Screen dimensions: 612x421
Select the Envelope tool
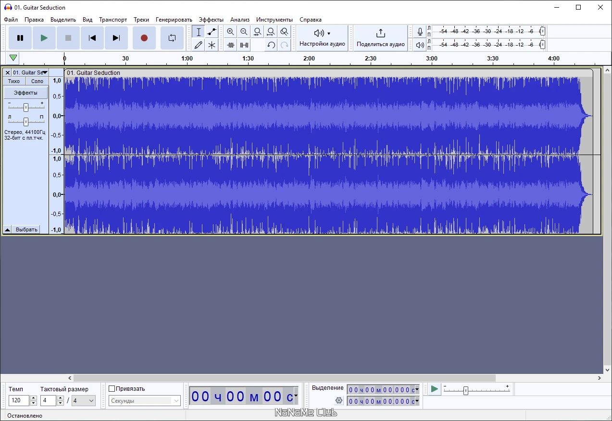[212, 32]
